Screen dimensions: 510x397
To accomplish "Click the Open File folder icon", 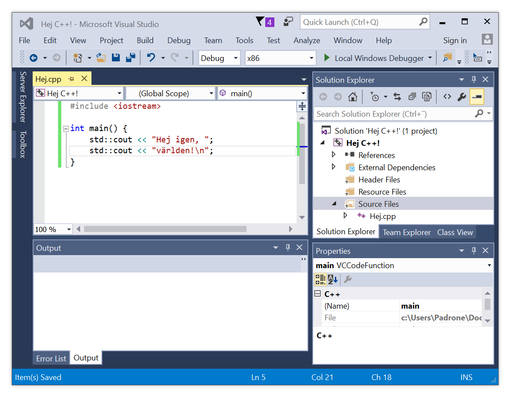I will pyautogui.click(x=101, y=58).
